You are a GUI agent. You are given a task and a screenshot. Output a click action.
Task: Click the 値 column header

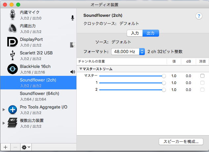point(174,61)
